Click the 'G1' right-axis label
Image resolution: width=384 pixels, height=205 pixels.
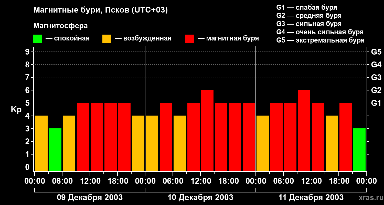click(x=376, y=103)
